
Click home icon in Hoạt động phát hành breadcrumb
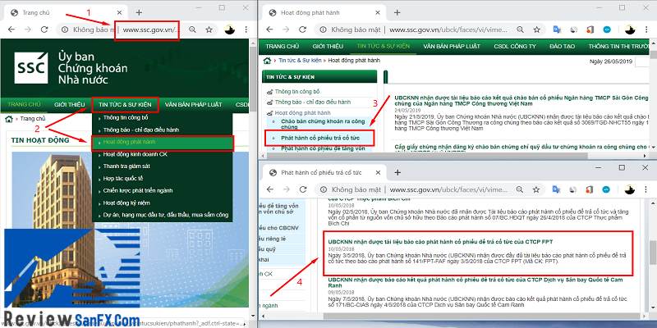tap(267, 61)
